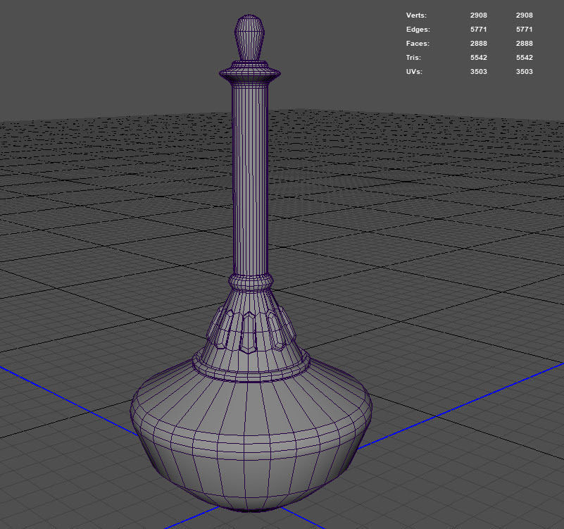
Task: Click the left-column Verts value 2908
Action: click(478, 15)
